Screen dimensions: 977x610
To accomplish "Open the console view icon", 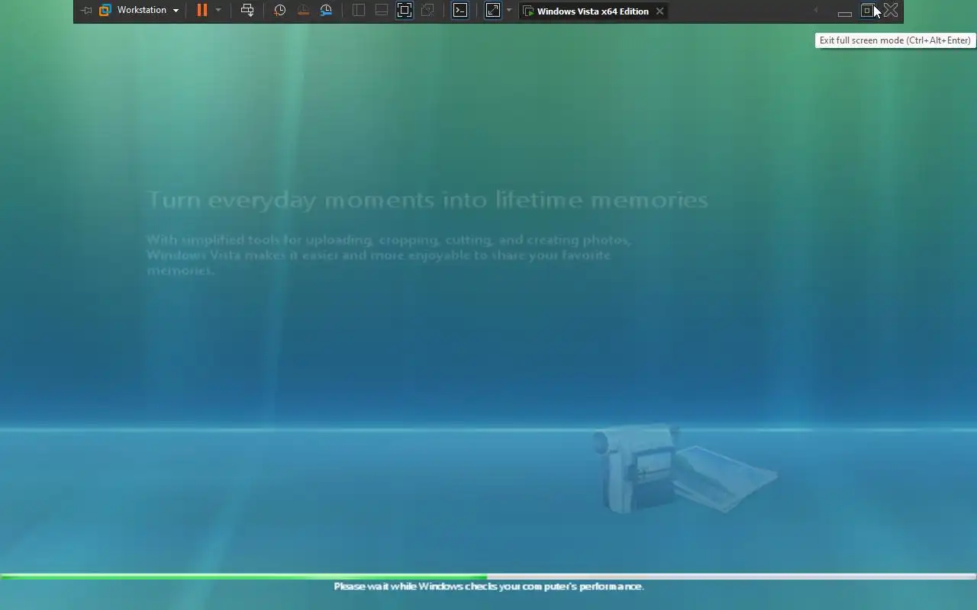I will click(460, 11).
